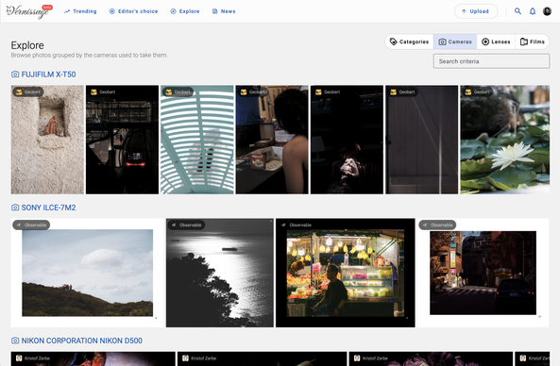
Task: Focus the Search criteria field
Action: pyautogui.click(x=491, y=61)
